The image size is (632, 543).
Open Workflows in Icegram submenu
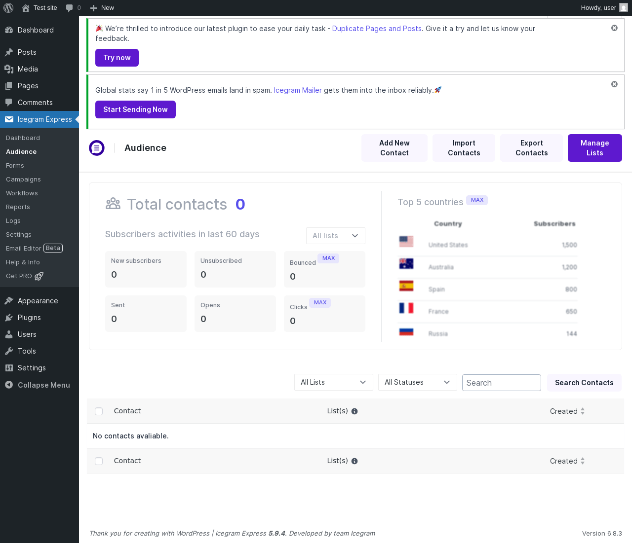22,193
